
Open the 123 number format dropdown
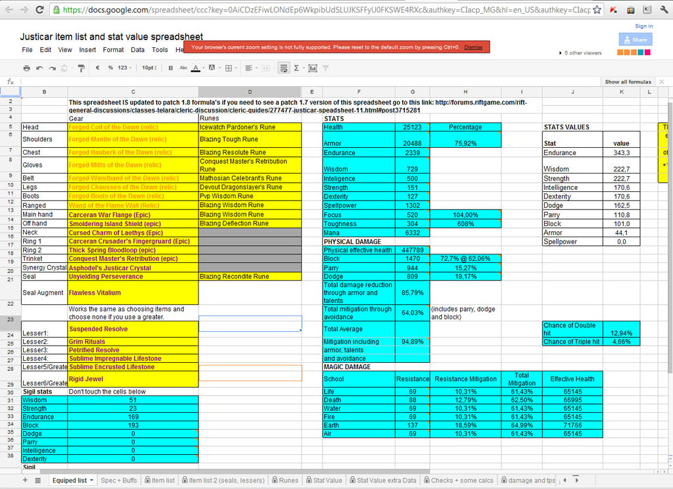coord(125,68)
